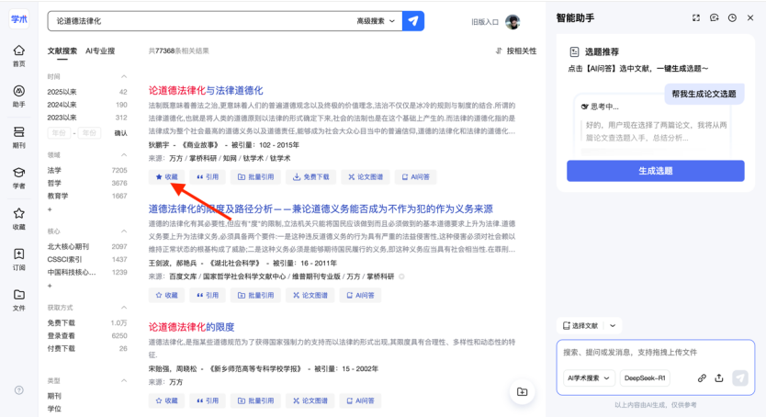Collapse the 时间 filter section
The image size is (766, 417).
pyautogui.click(x=124, y=76)
